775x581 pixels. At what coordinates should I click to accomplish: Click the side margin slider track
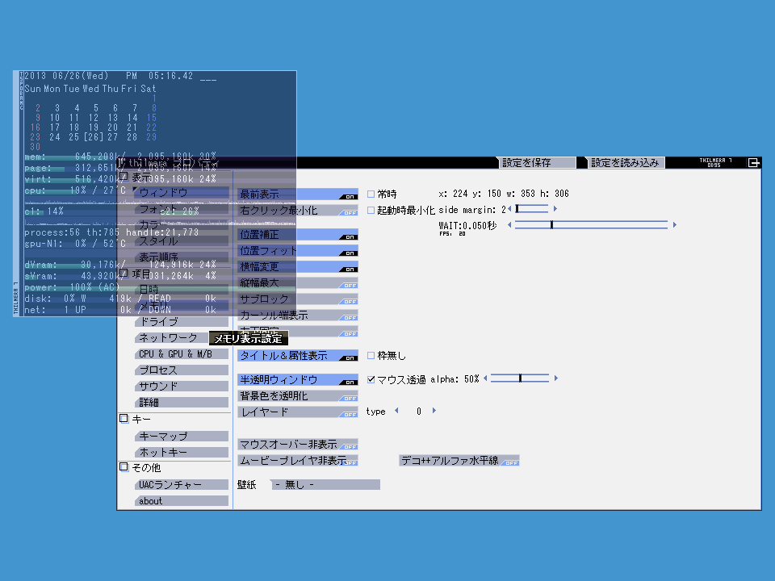tap(532, 209)
